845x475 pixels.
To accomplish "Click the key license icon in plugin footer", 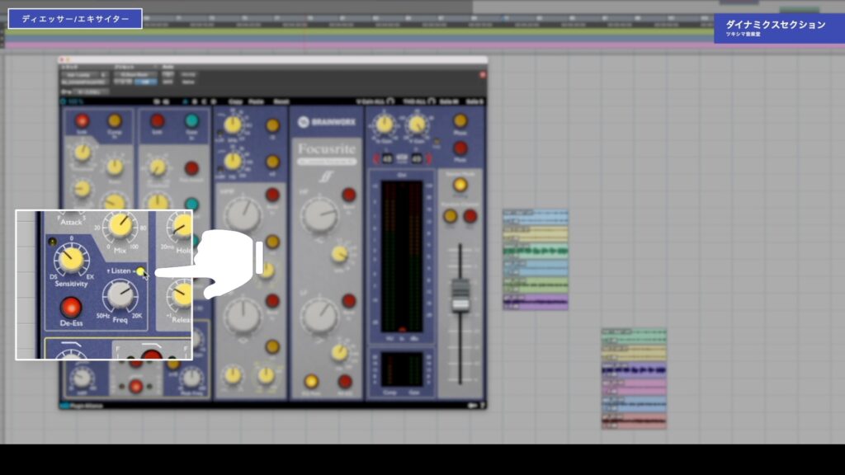I will click(473, 406).
